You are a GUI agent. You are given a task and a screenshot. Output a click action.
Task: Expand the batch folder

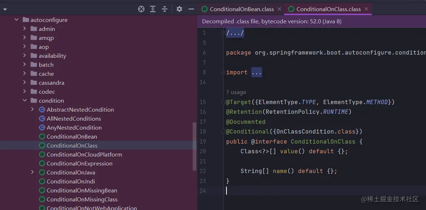point(24,64)
